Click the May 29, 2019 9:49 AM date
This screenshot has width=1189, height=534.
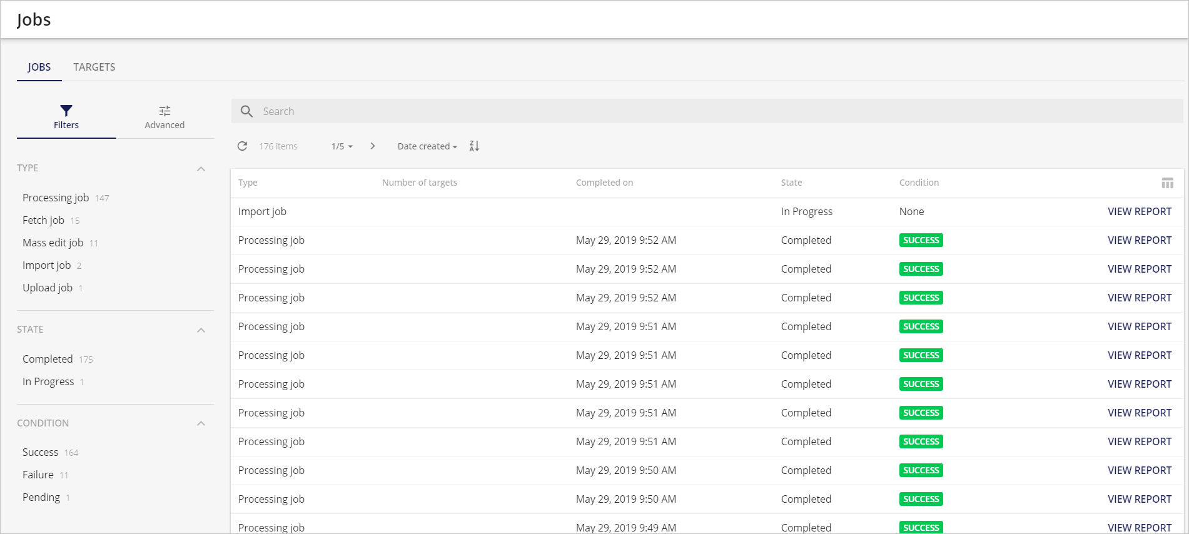626,527
